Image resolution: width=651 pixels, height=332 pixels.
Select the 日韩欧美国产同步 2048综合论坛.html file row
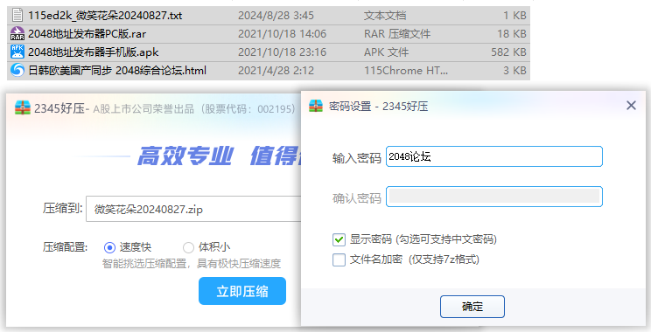coord(269,71)
